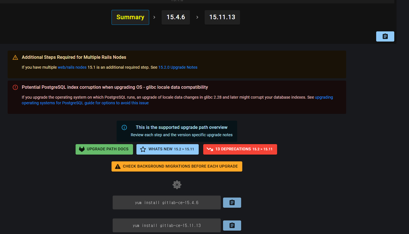Click the orange warning triangle icon for Rails nodes

pos(15,57)
